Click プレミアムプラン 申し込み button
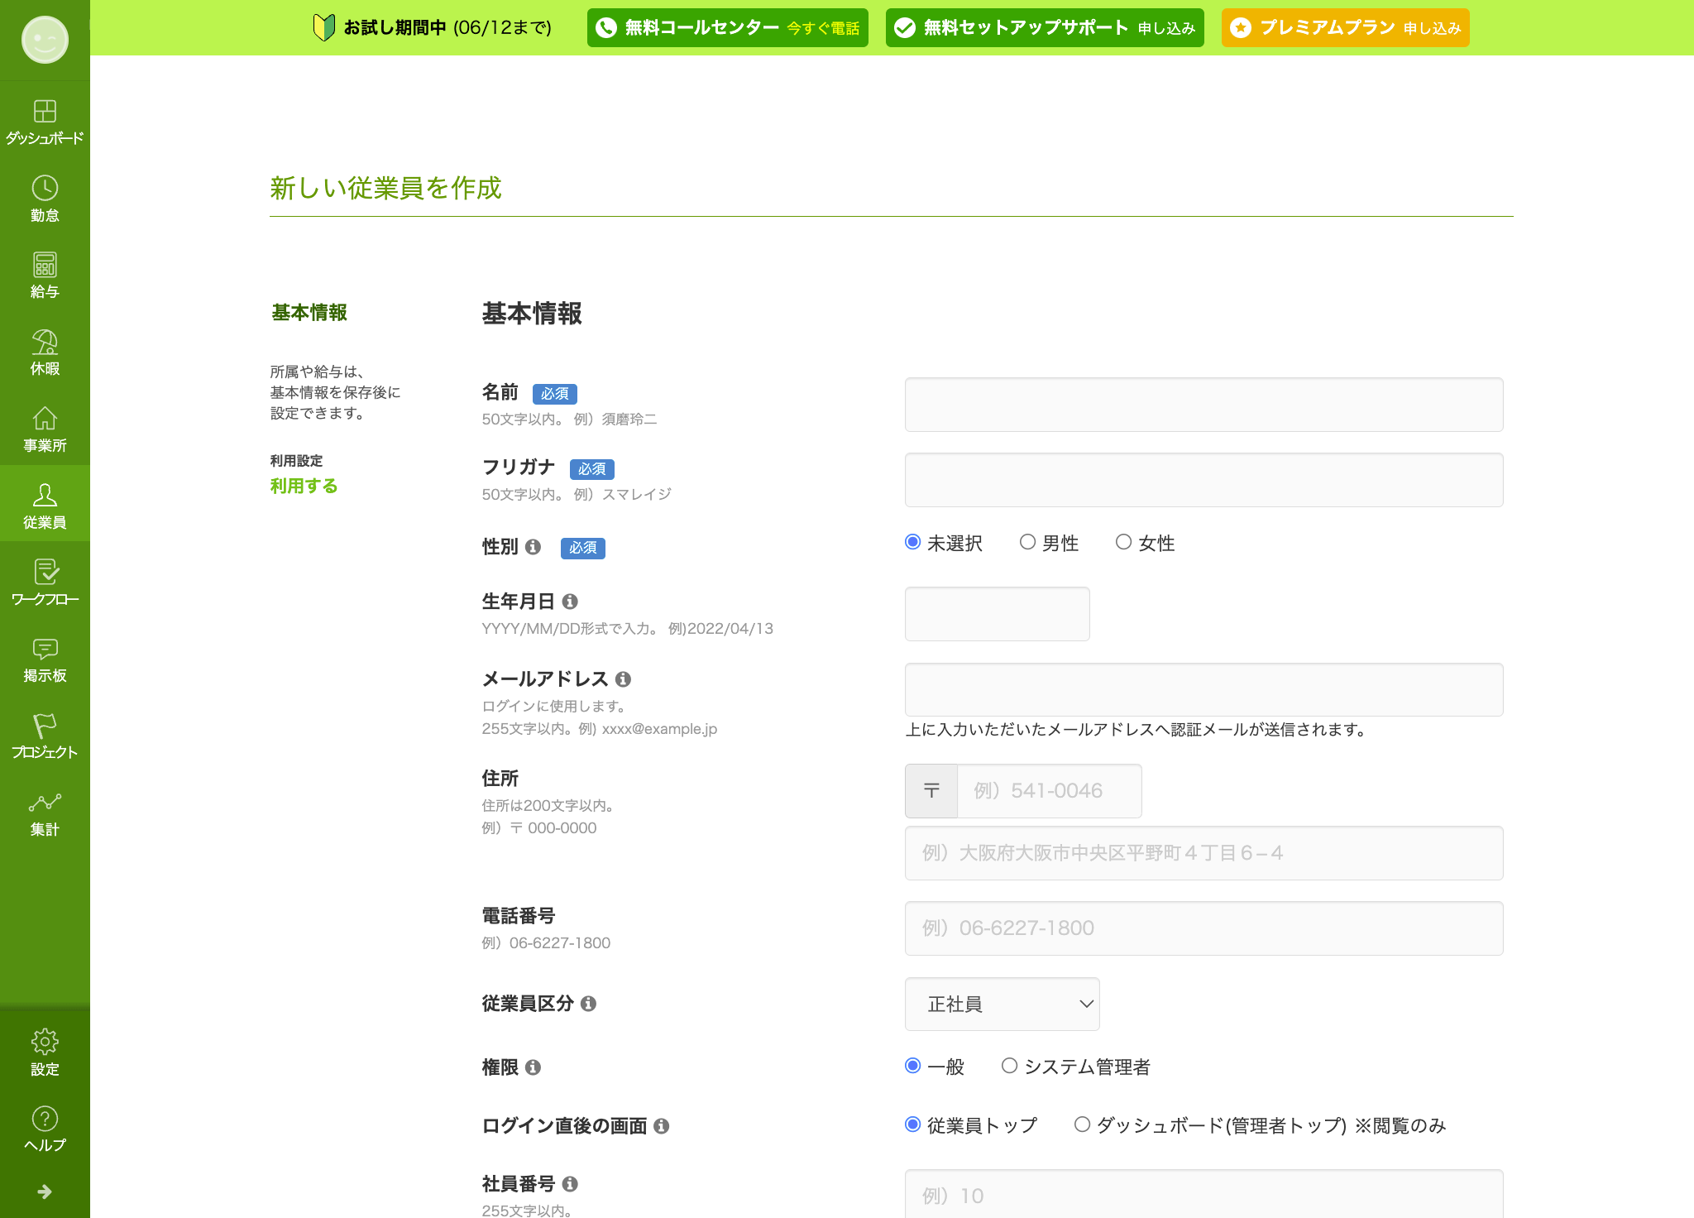Screen dimensions: 1694x1218 tap(1346, 28)
